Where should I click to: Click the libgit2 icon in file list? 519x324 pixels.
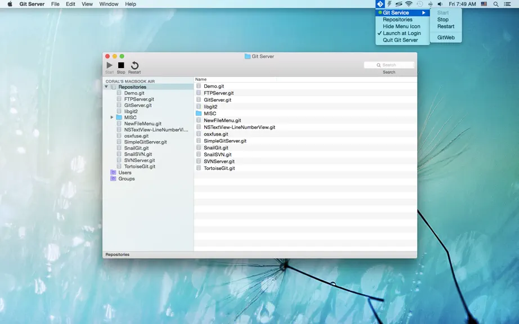point(199,106)
